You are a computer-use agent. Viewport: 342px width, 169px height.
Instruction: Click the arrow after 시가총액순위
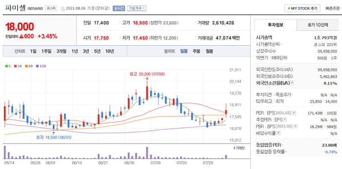click(x=281, y=44)
